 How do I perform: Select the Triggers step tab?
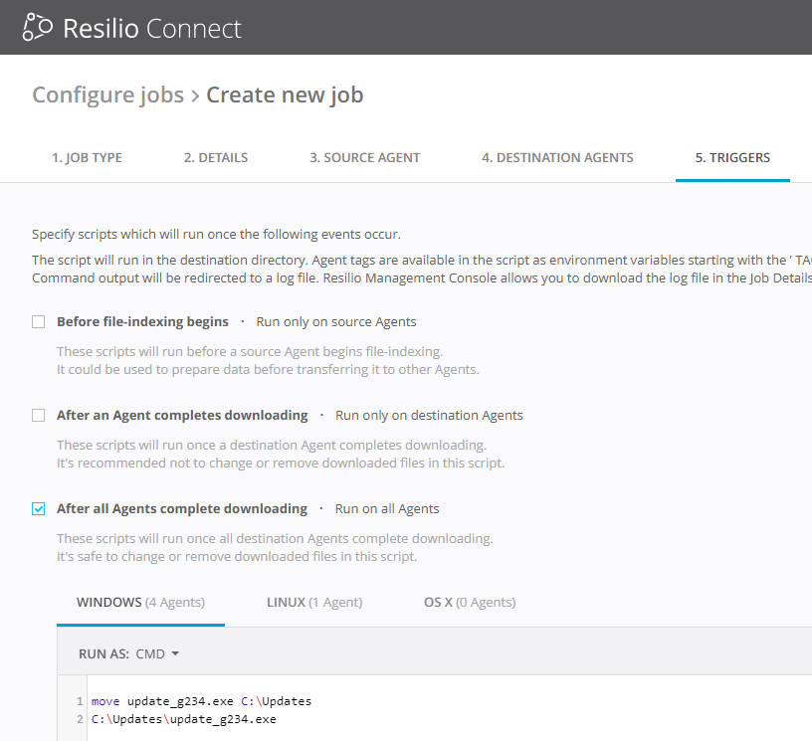[x=732, y=157]
